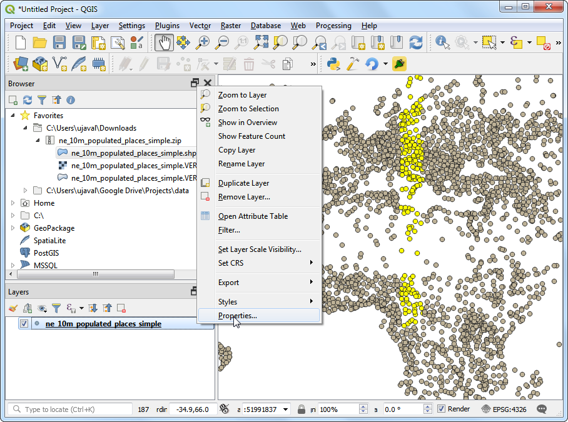Toggle the Render checkbox in status bar
The height and width of the screenshot is (422, 568).
[x=442, y=409]
